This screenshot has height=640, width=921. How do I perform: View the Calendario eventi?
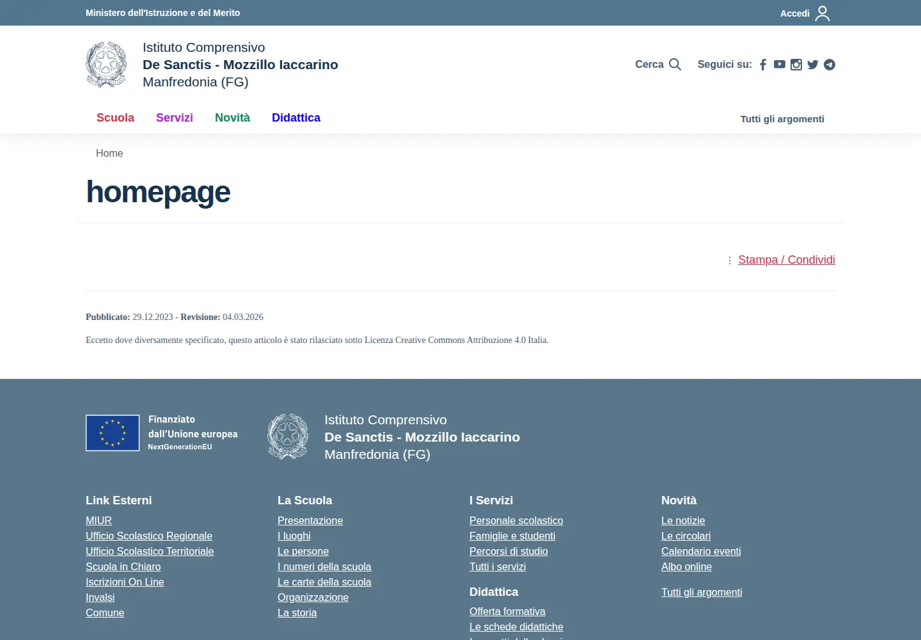[701, 552]
